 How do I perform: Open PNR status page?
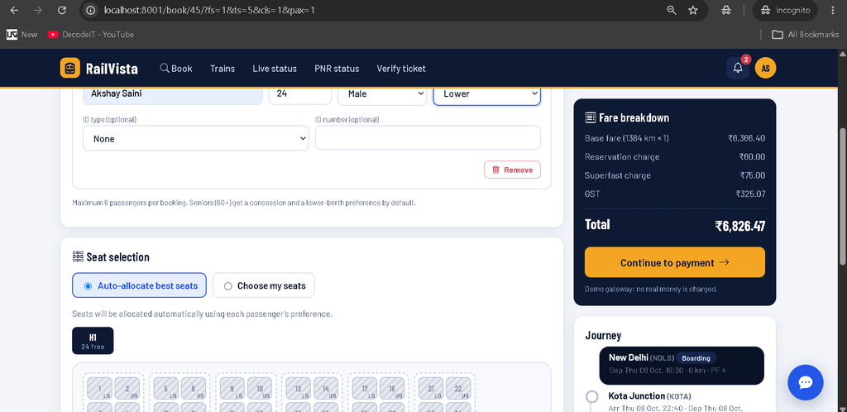[x=337, y=69]
